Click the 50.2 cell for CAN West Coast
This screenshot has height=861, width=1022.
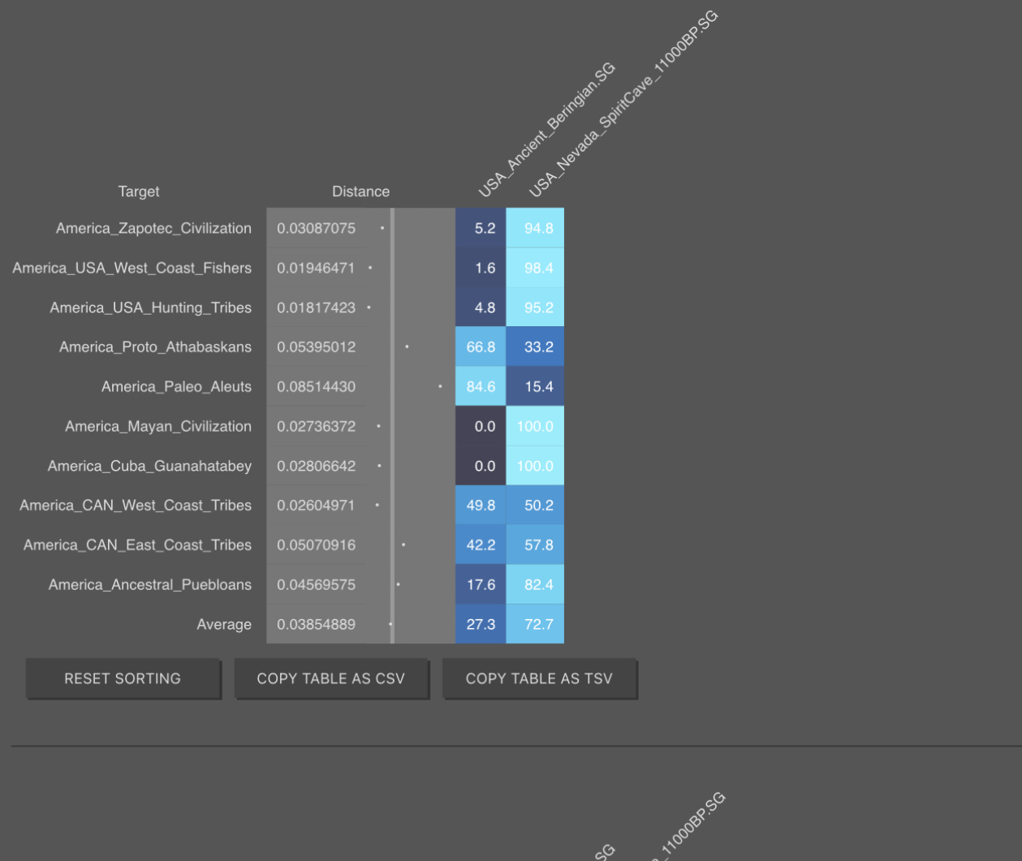(535, 505)
